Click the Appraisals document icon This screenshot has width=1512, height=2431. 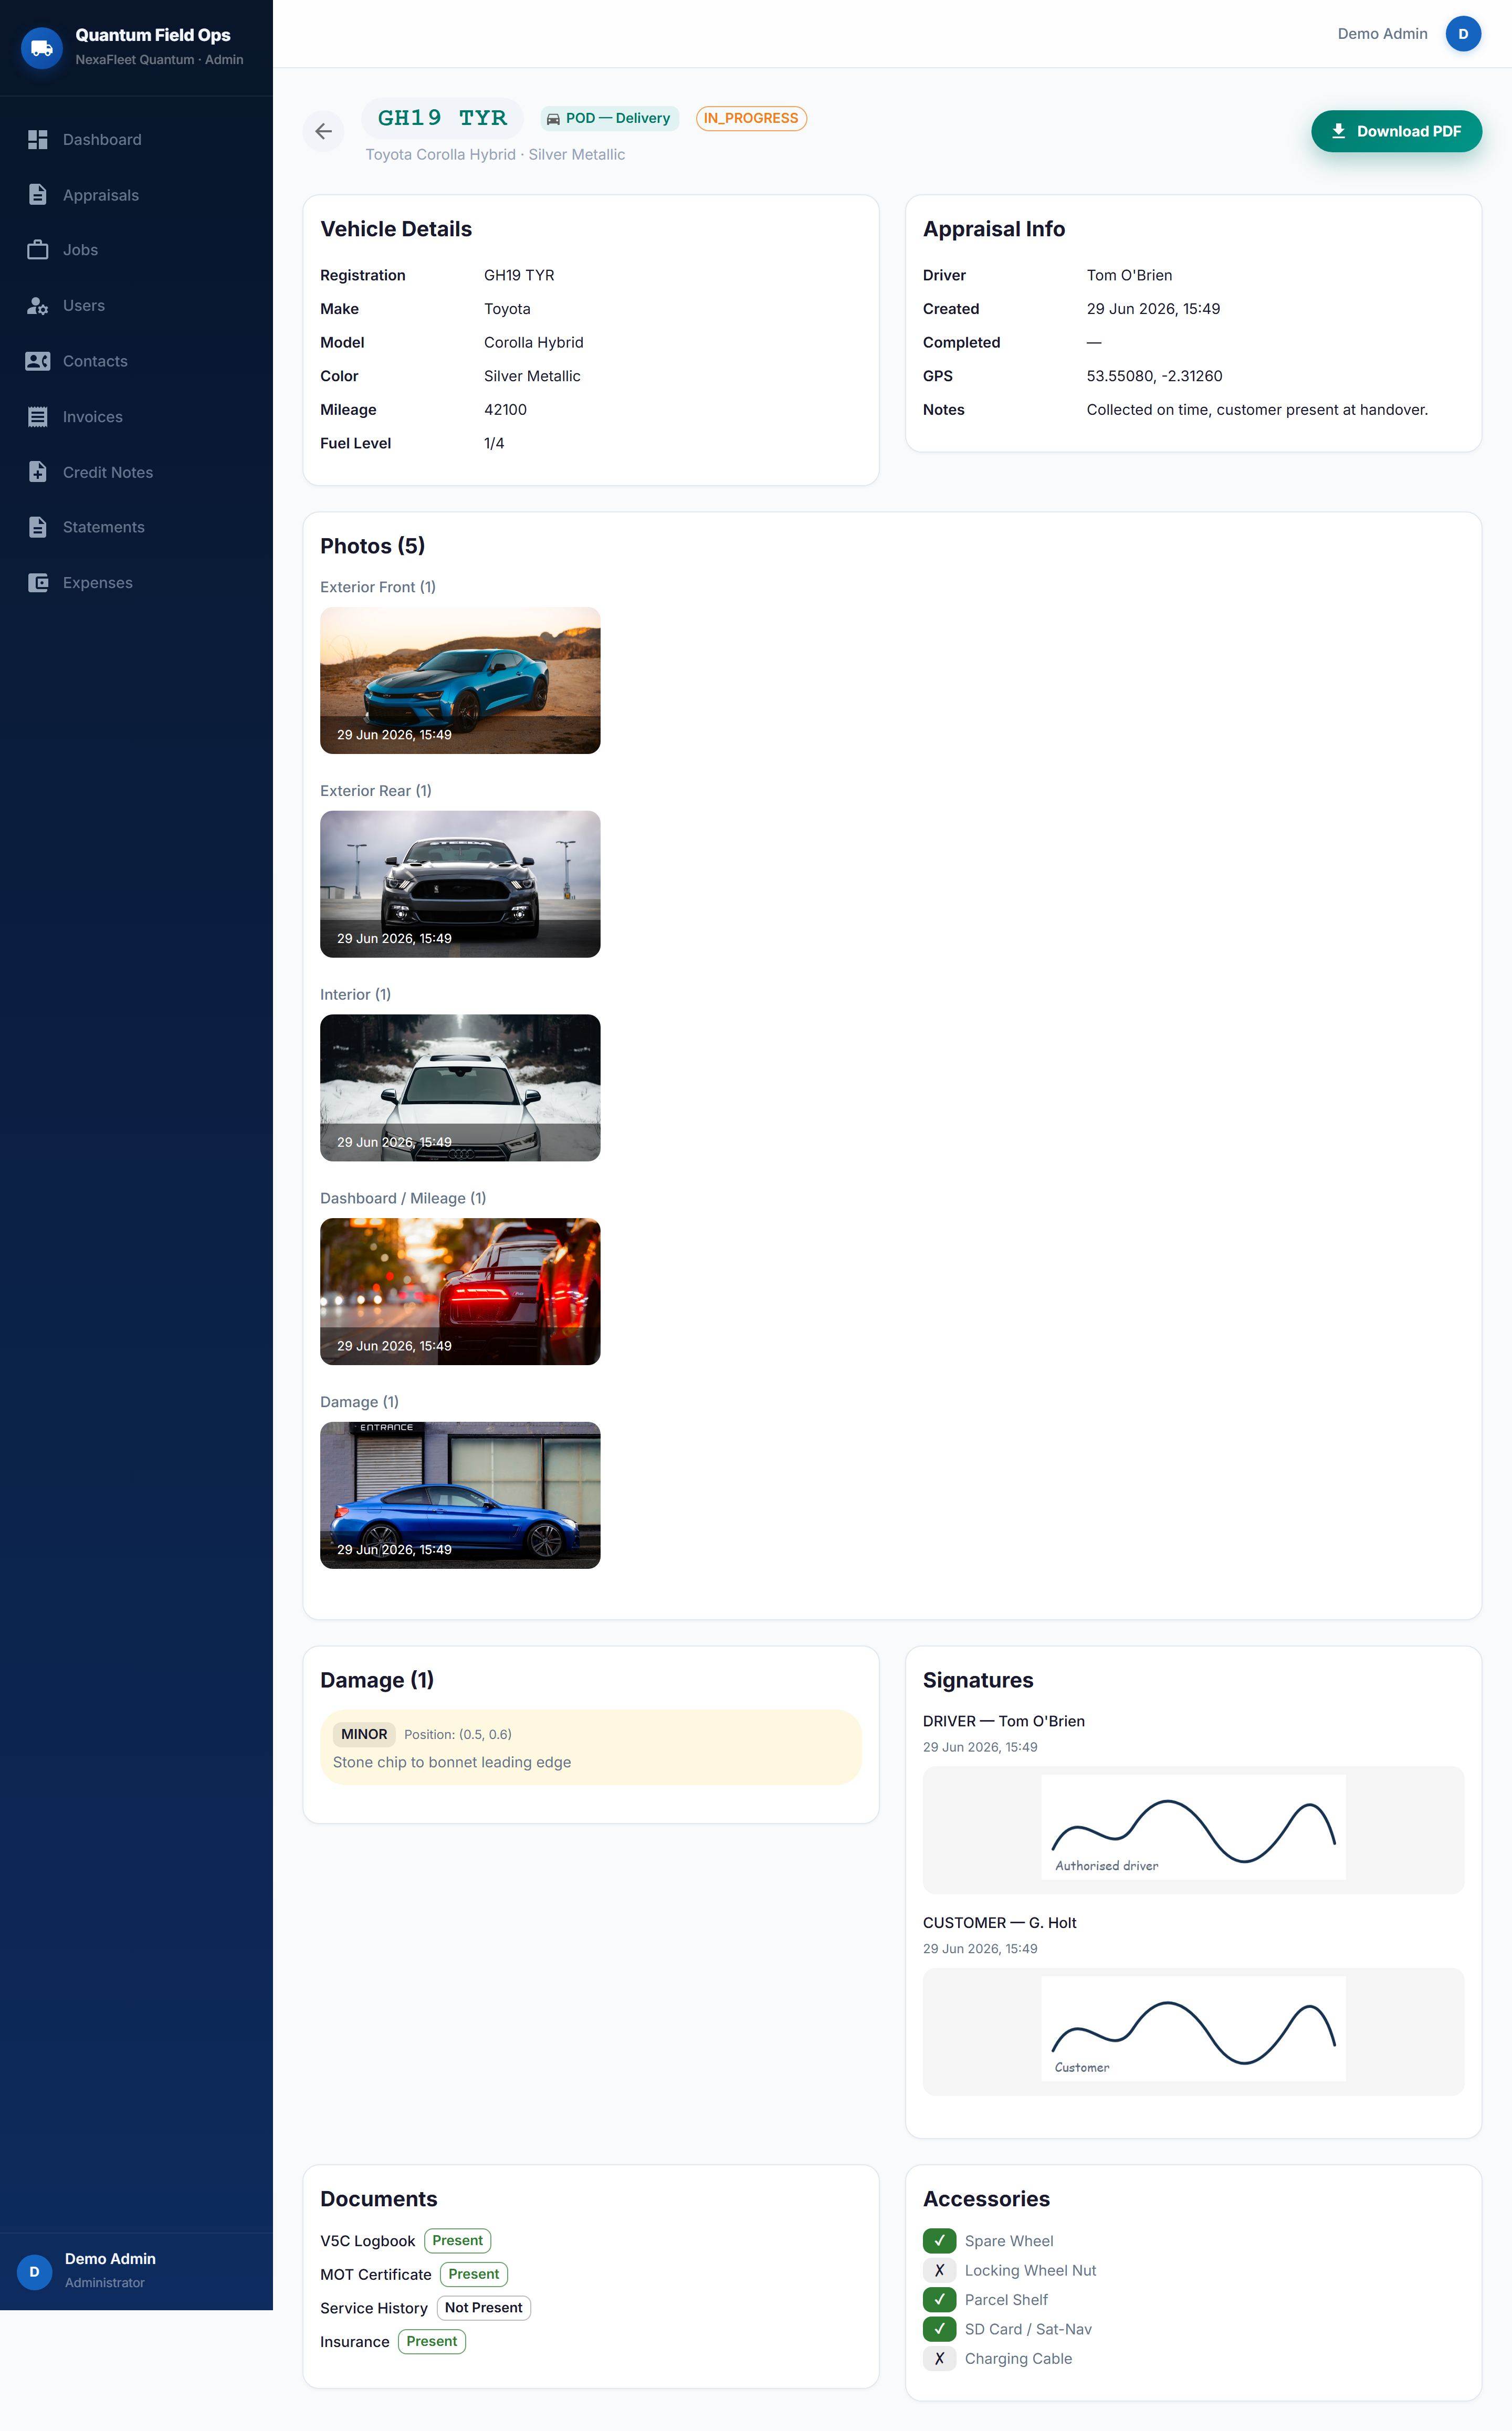[x=38, y=195]
